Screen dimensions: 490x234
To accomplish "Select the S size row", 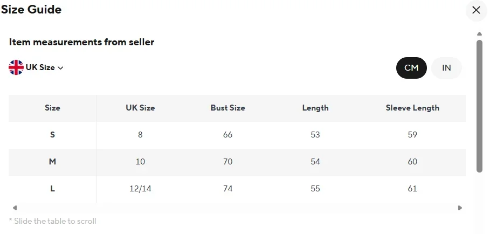I will (52, 135).
